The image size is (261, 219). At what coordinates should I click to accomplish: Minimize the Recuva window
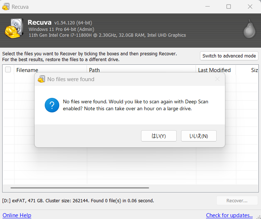tap(208, 7)
